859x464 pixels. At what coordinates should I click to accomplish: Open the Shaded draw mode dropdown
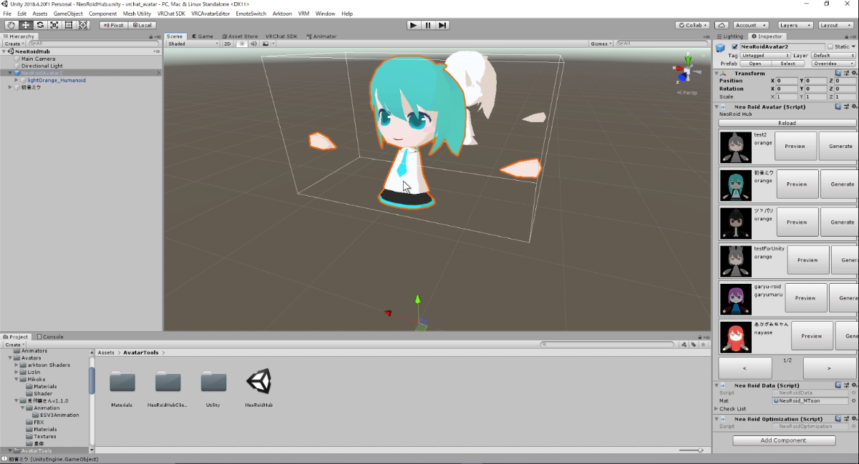pyautogui.click(x=192, y=44)
